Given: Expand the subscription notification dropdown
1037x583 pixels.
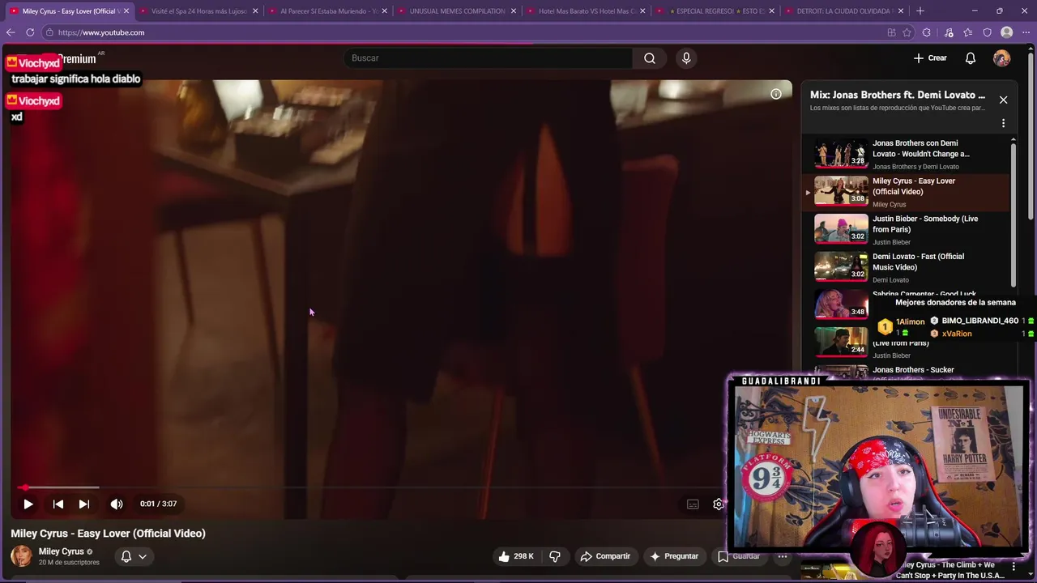Looking at the screenshot, I should [143, 556].
